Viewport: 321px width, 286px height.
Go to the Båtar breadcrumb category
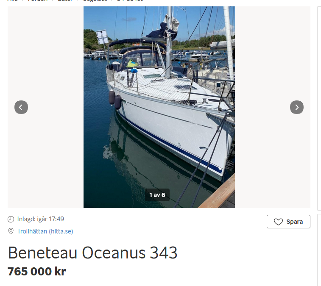pyautogui.click(x=65, y=0)
